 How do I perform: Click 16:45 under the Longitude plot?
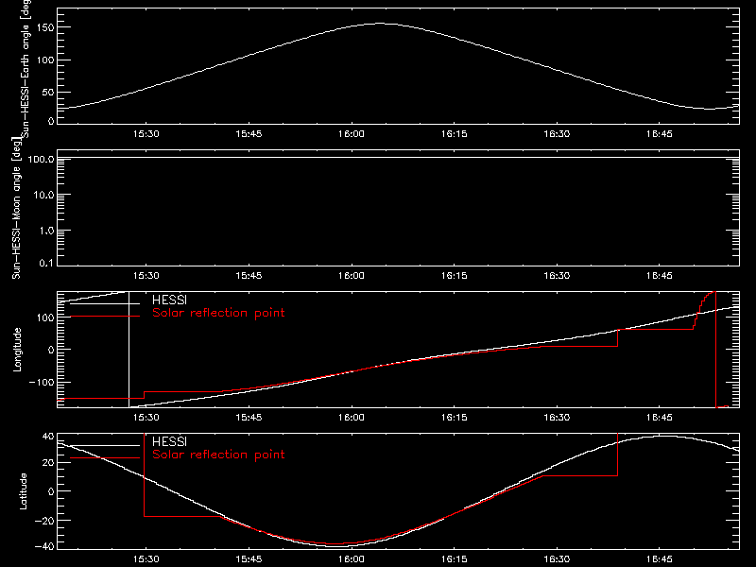[x=659, y=418]
